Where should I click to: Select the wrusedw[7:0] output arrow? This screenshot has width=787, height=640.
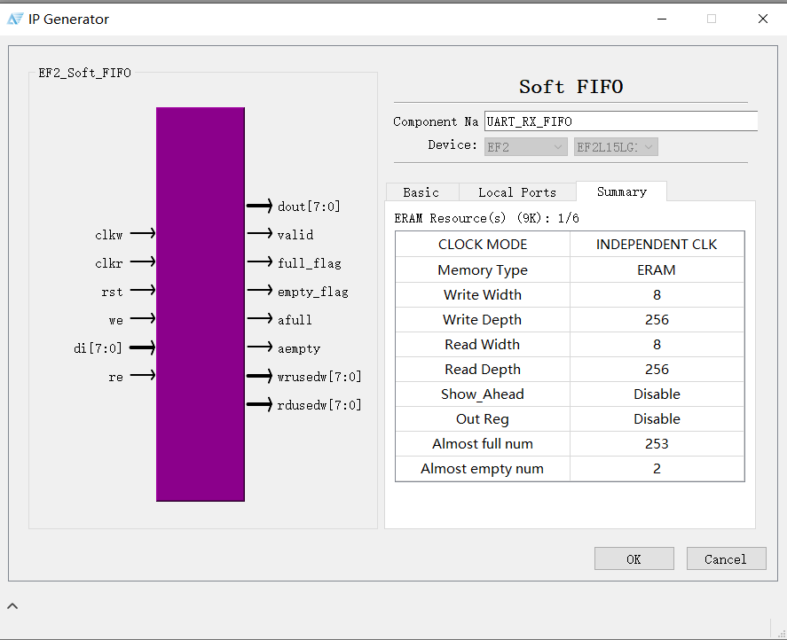pos(258,376)
